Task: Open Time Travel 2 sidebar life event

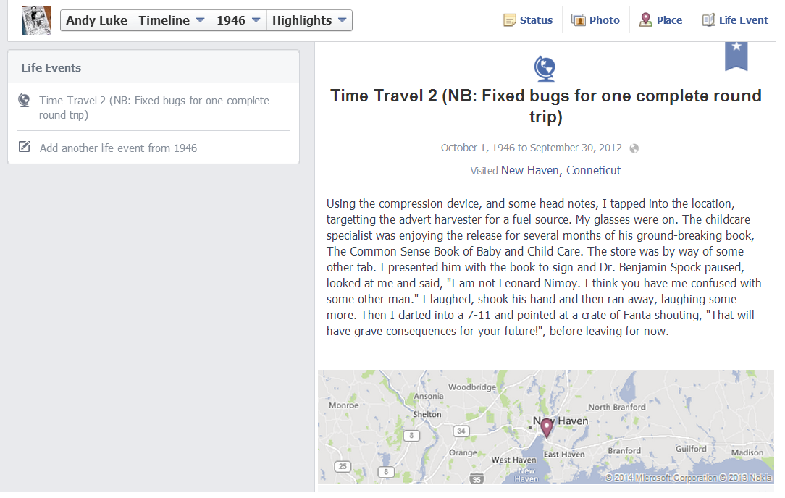Action: tap(154, 107)
